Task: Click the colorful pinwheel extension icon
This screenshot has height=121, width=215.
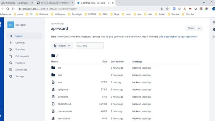Action: point(206,9)
